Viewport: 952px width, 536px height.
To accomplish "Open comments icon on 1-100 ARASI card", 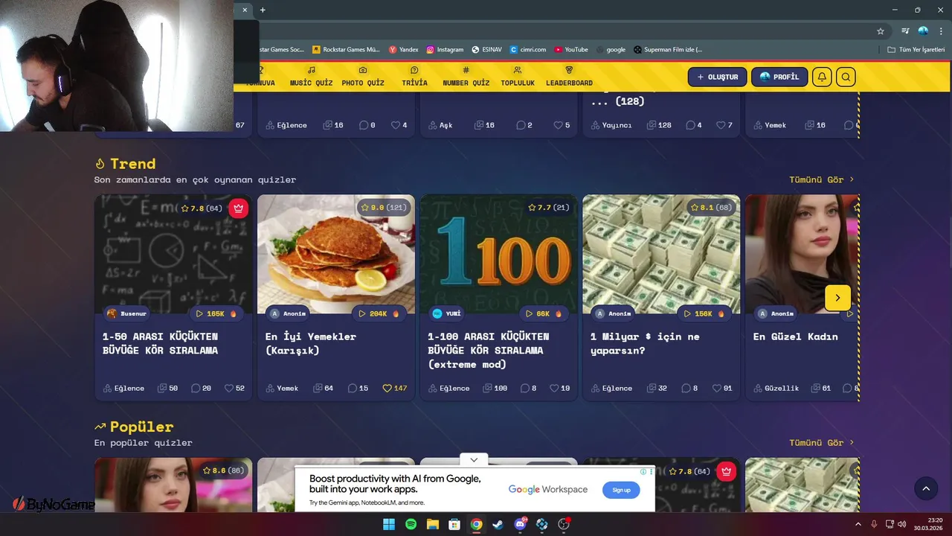I will 528,388.
